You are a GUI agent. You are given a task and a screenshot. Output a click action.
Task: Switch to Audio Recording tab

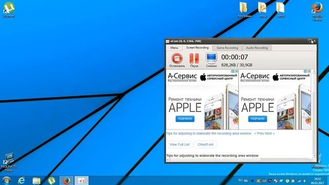pos(257,48)
